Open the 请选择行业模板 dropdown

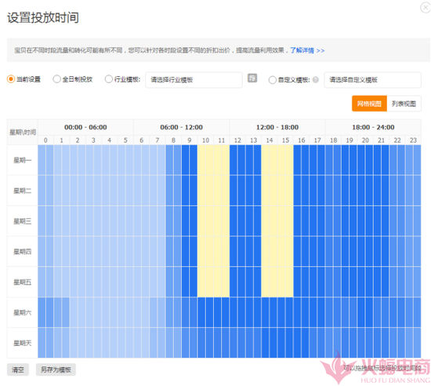tap(194, 80)
